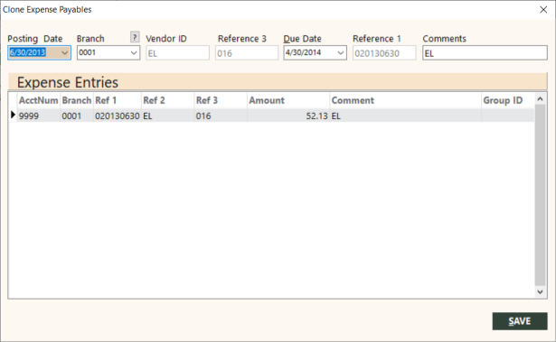Click the Reference 3 field showing 016
Viewport: 556px width, 342px height.
point(247,53)
